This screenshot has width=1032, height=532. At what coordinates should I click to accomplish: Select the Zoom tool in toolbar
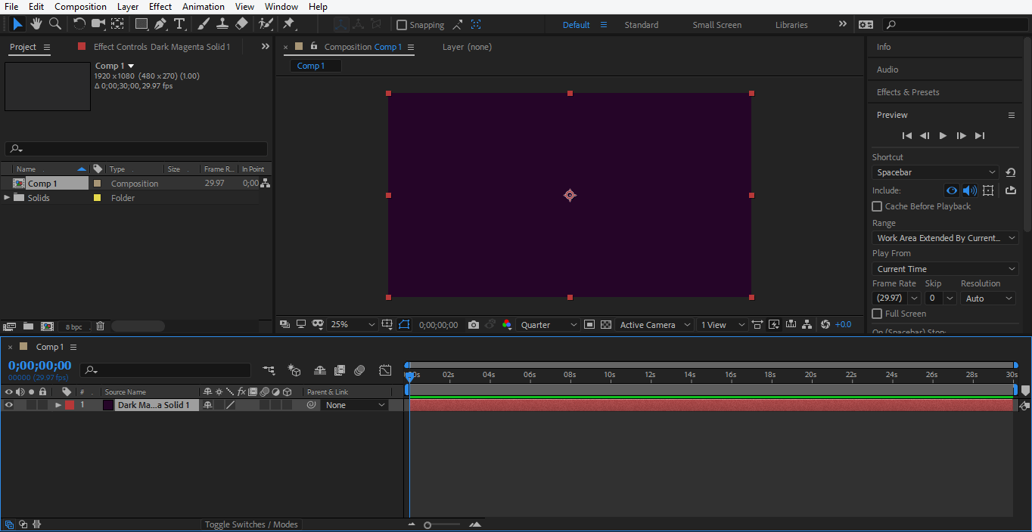click(55, 24)
